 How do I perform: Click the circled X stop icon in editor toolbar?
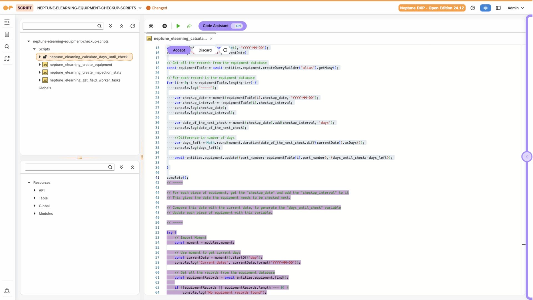tap(165, 26)
